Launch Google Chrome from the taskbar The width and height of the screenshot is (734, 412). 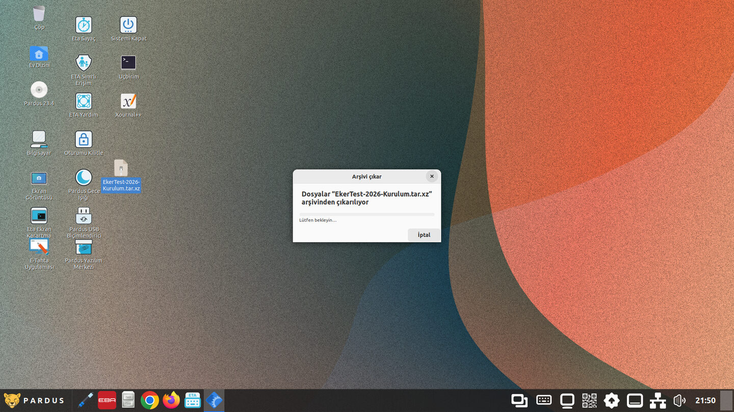[149, 401]
